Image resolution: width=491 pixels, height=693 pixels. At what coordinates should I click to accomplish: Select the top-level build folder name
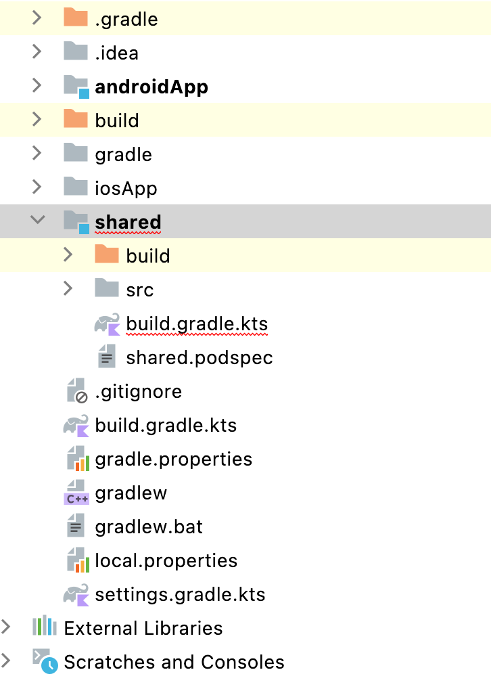pyautogui.click(x=117, y=120)
